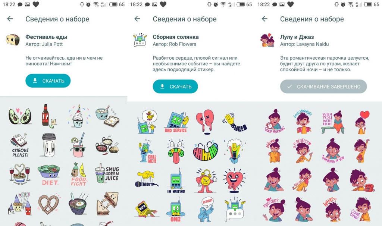
Task: Tap the back arrow on the Сборная солянка screen
Action: point(137,19)
